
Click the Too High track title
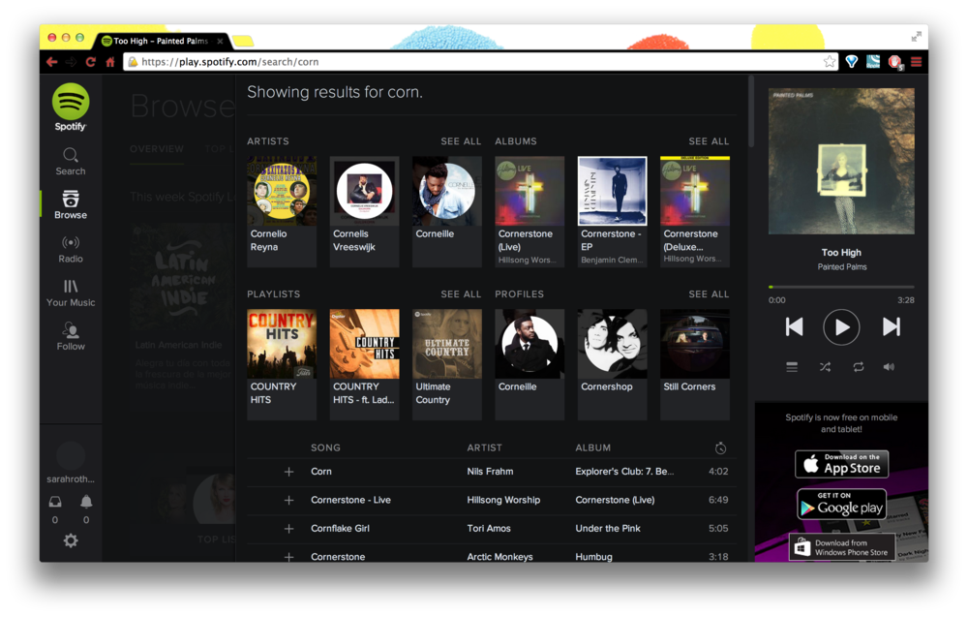click(841, 252)
